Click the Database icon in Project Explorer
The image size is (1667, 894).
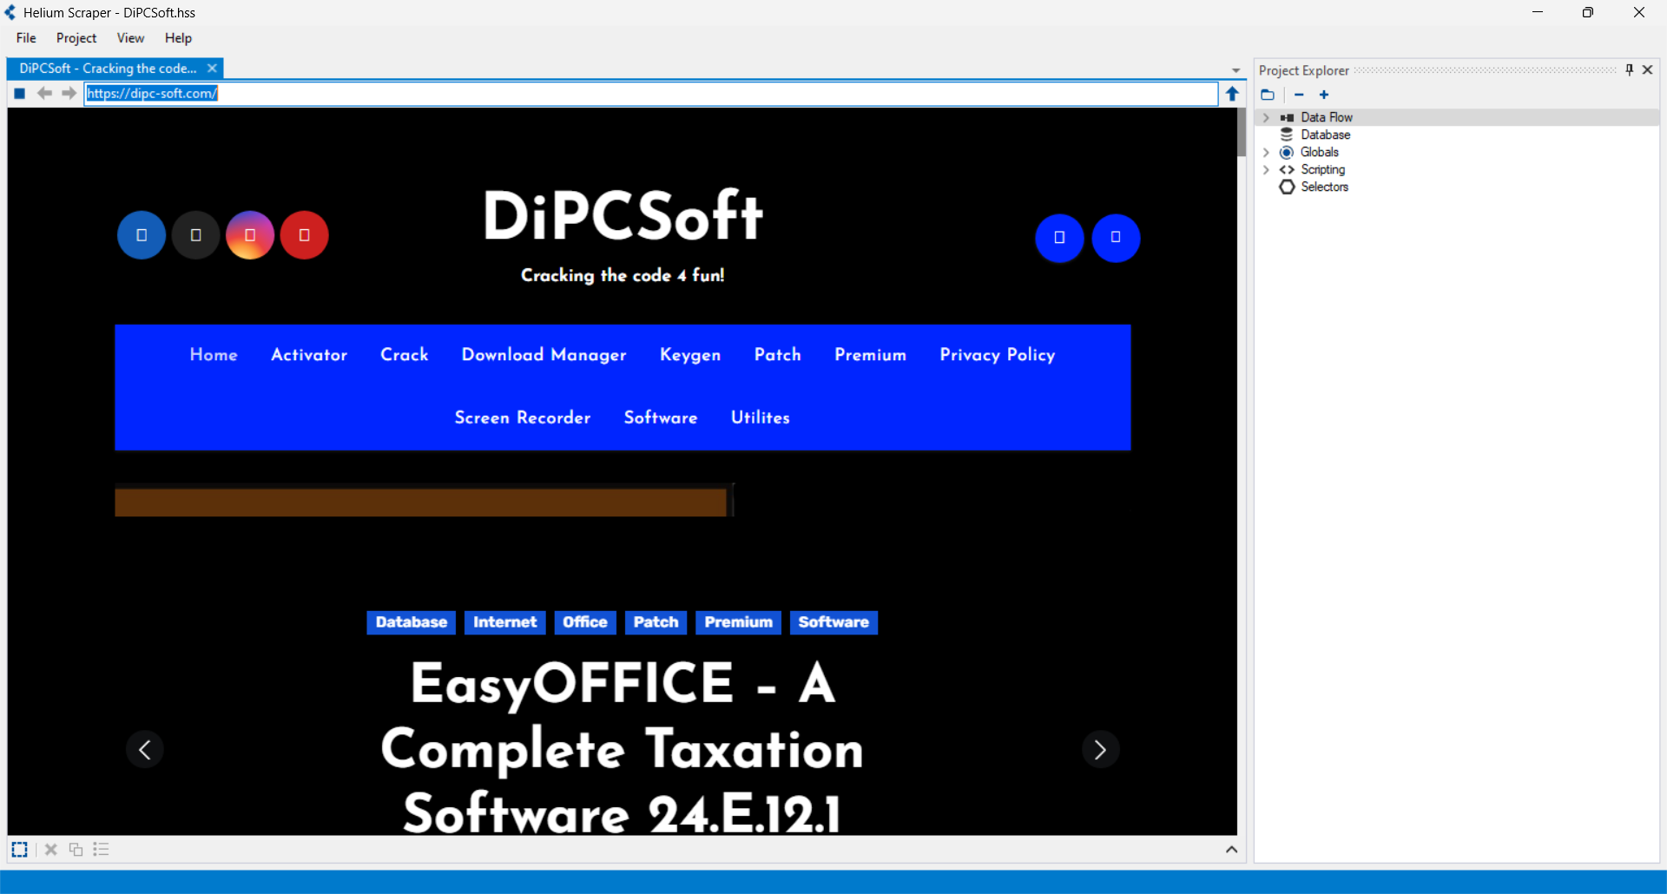[x=1287, y=135]
